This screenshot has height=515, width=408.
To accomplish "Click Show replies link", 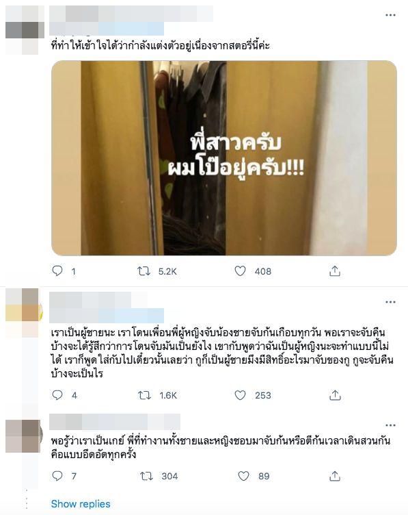I will coord(81,503).
